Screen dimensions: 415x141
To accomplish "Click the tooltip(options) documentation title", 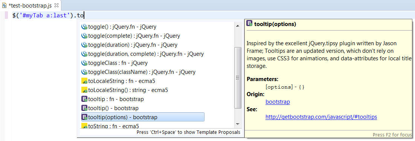I will (275, 24).
